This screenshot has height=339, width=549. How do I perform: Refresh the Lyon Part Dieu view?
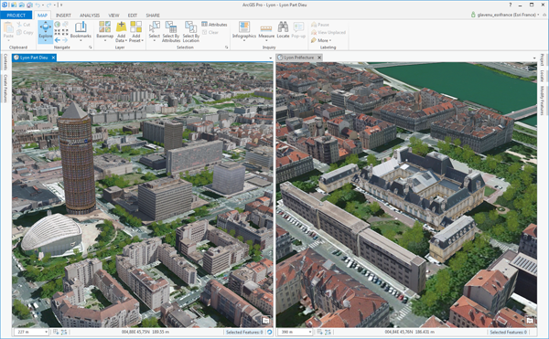click(269, 332)
